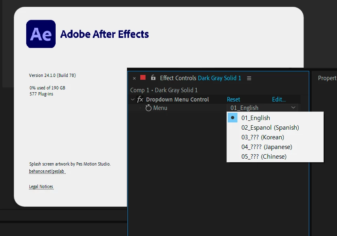Viewport: 337px width, 236px height.
Task: Click the Menu stopwatch icon
Action: [x=148, y=108]
